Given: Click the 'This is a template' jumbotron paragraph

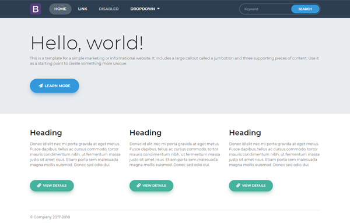Looking at the screenshot, I should pos(174,61).
